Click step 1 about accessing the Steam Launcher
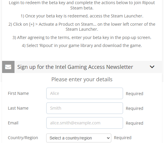Screen dimensions: 164x143 [x=82, y=16]
